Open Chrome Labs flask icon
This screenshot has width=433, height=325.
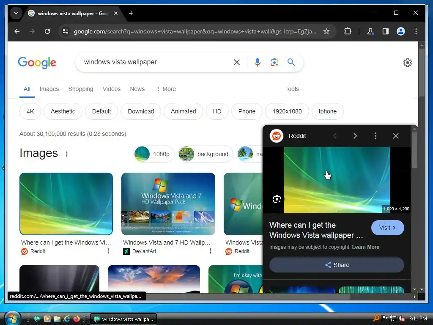(x=370, y=31)
